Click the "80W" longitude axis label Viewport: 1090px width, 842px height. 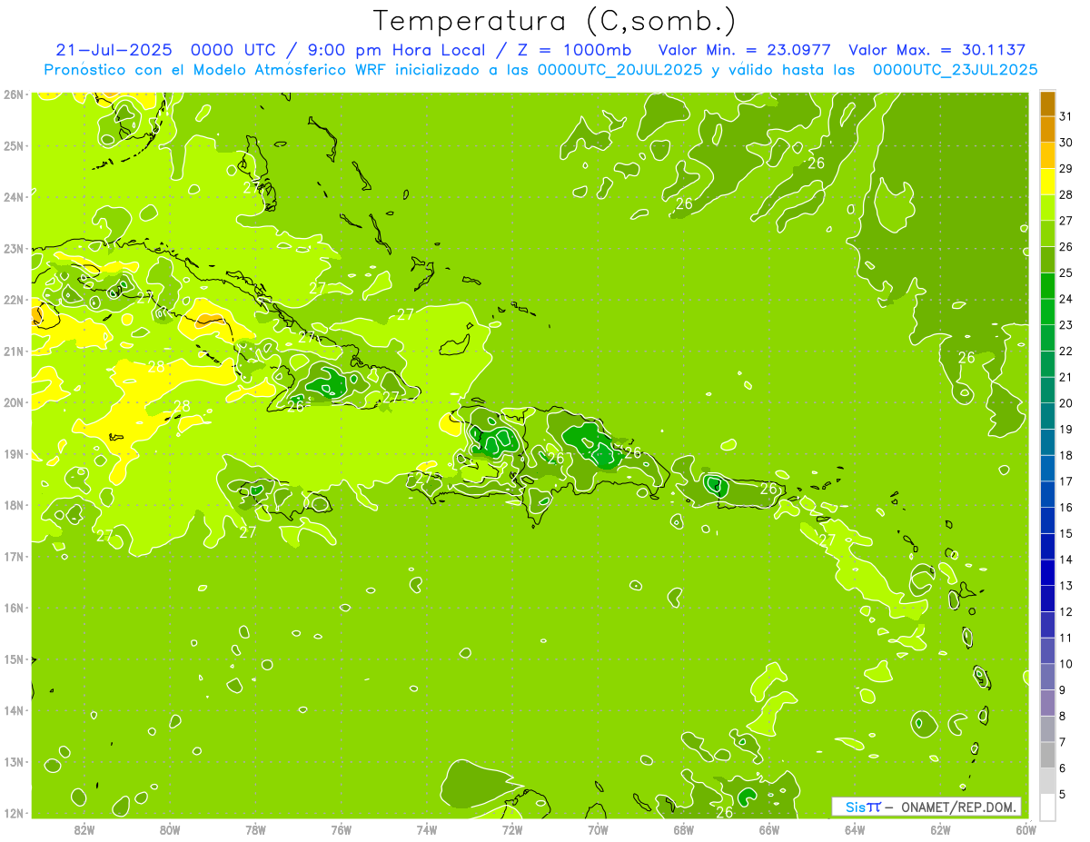(170, 828)
